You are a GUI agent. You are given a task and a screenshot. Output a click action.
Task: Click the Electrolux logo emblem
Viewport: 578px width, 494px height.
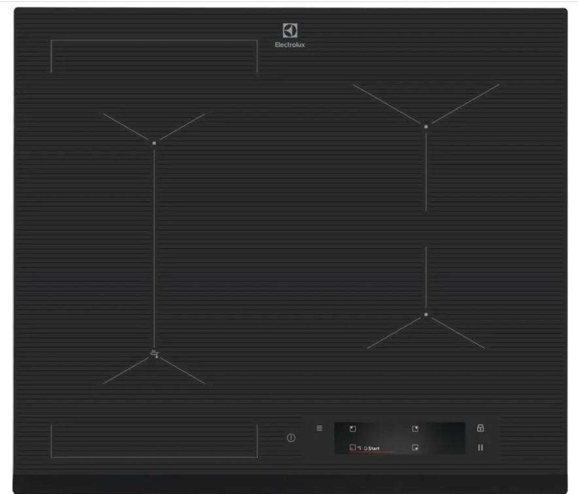tap(290, 30)
